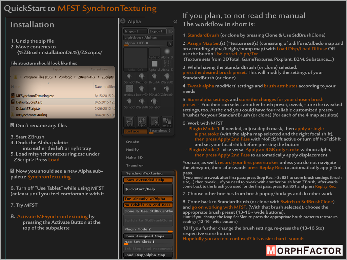The width and height of the screenshot is (347, 260).
Task: Open the Current view group in Explorer
Action: pos(99,69)
